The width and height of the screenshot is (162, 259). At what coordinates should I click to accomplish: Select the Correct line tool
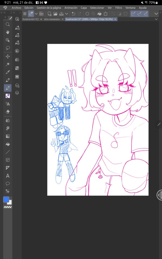pos(8,192)
